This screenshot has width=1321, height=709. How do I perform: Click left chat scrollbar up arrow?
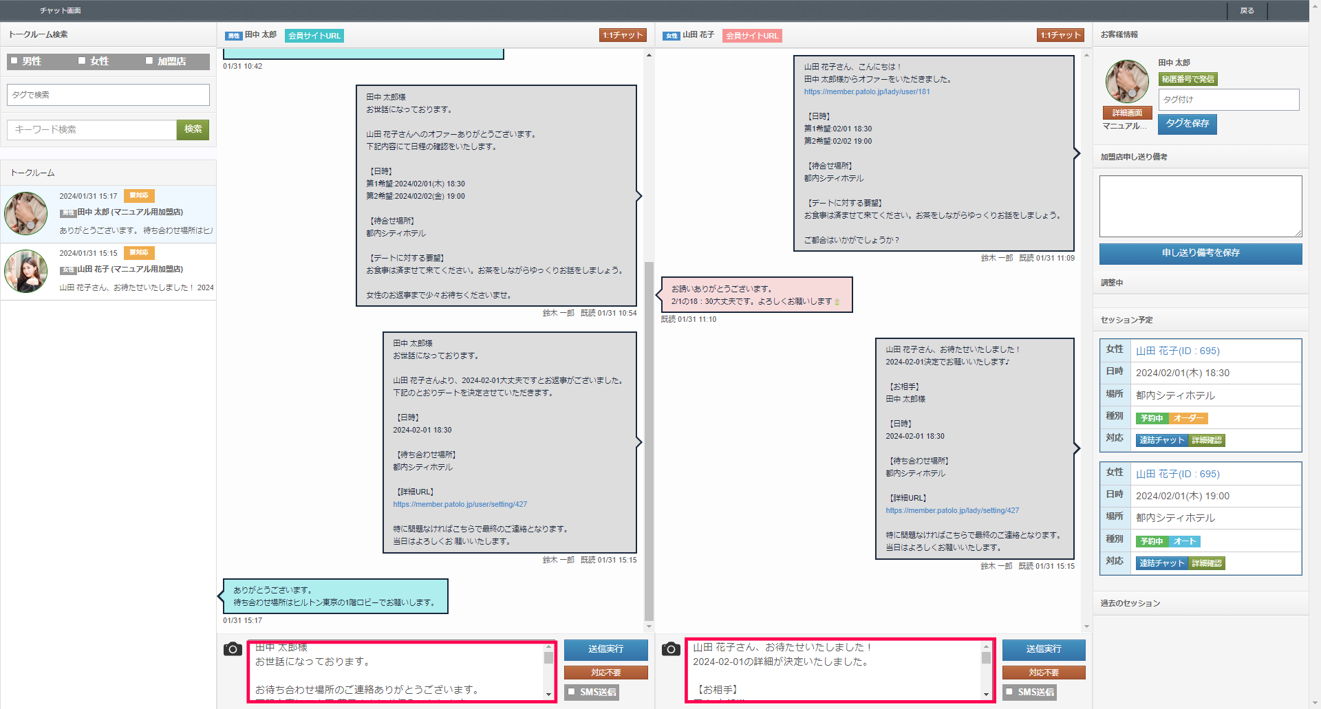pyautogui.click(x=649, y=54)
